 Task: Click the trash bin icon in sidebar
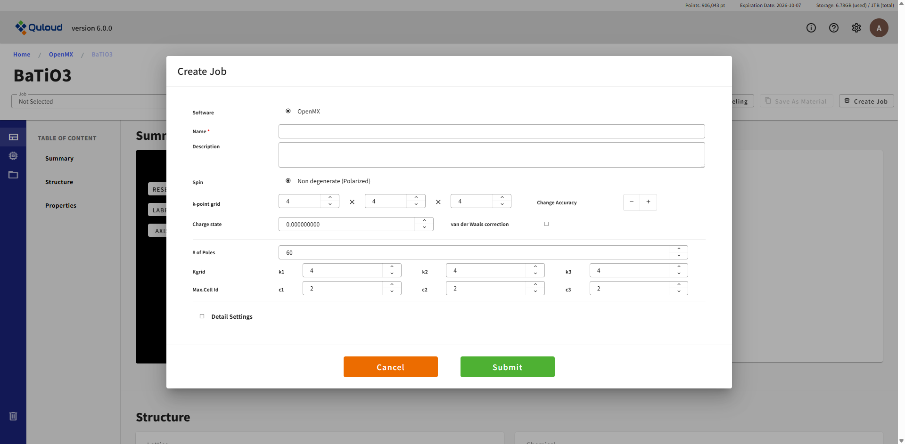pos(13,416)
